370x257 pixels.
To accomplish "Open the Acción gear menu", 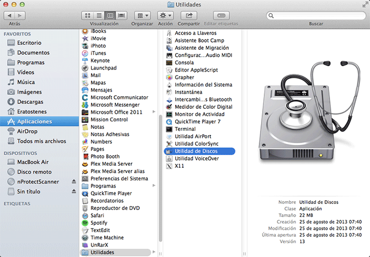I will point(165,15).
